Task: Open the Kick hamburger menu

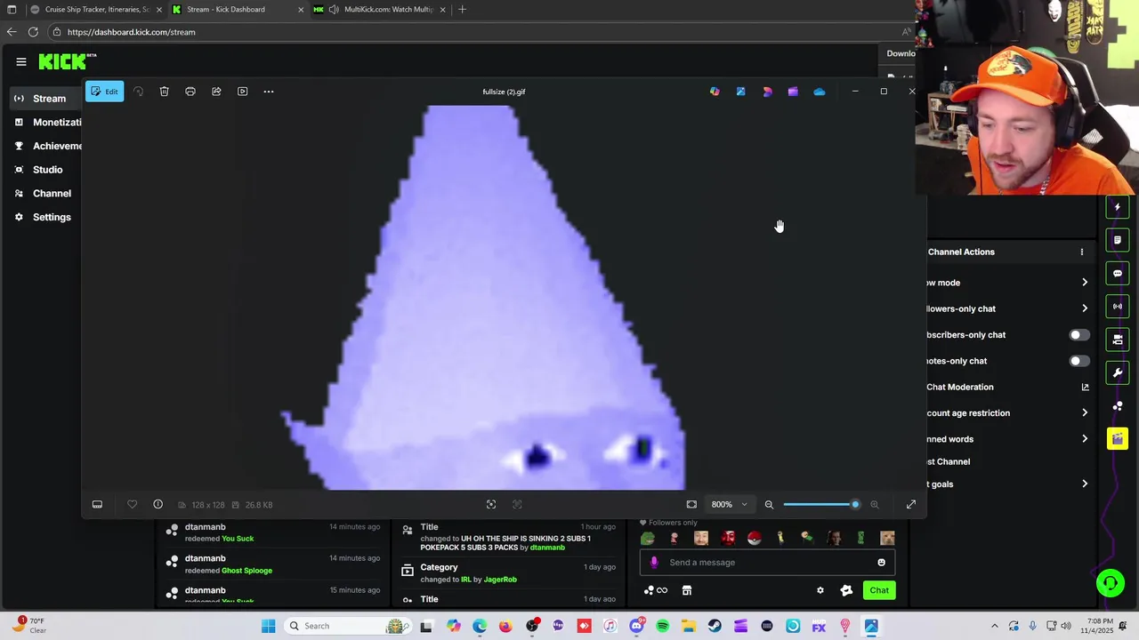Action: click(20, 61)
